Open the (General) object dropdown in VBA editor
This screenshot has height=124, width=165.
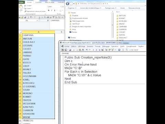point(103,53)
